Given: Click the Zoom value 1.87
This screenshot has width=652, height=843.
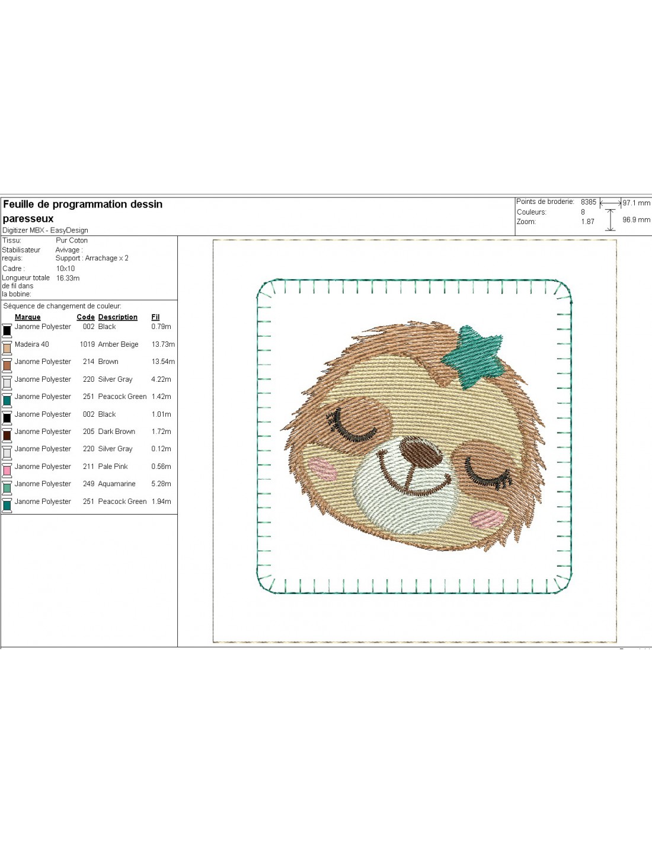Looking at the screenshot, I should coord(587,222).
